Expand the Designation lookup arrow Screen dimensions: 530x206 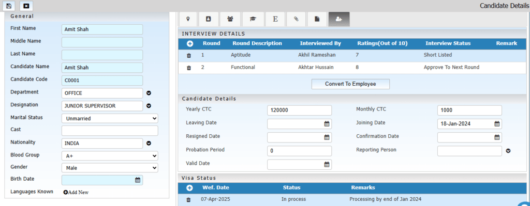coord(149,106)
